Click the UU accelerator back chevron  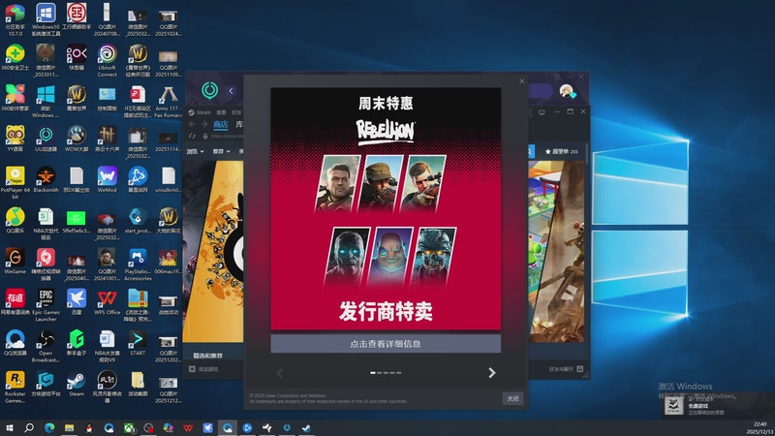(231, 90)
